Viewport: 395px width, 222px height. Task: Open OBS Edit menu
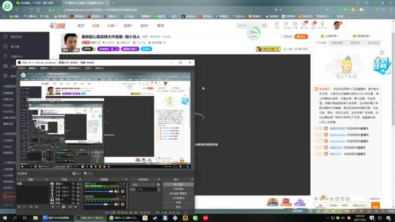pos(33,68)
